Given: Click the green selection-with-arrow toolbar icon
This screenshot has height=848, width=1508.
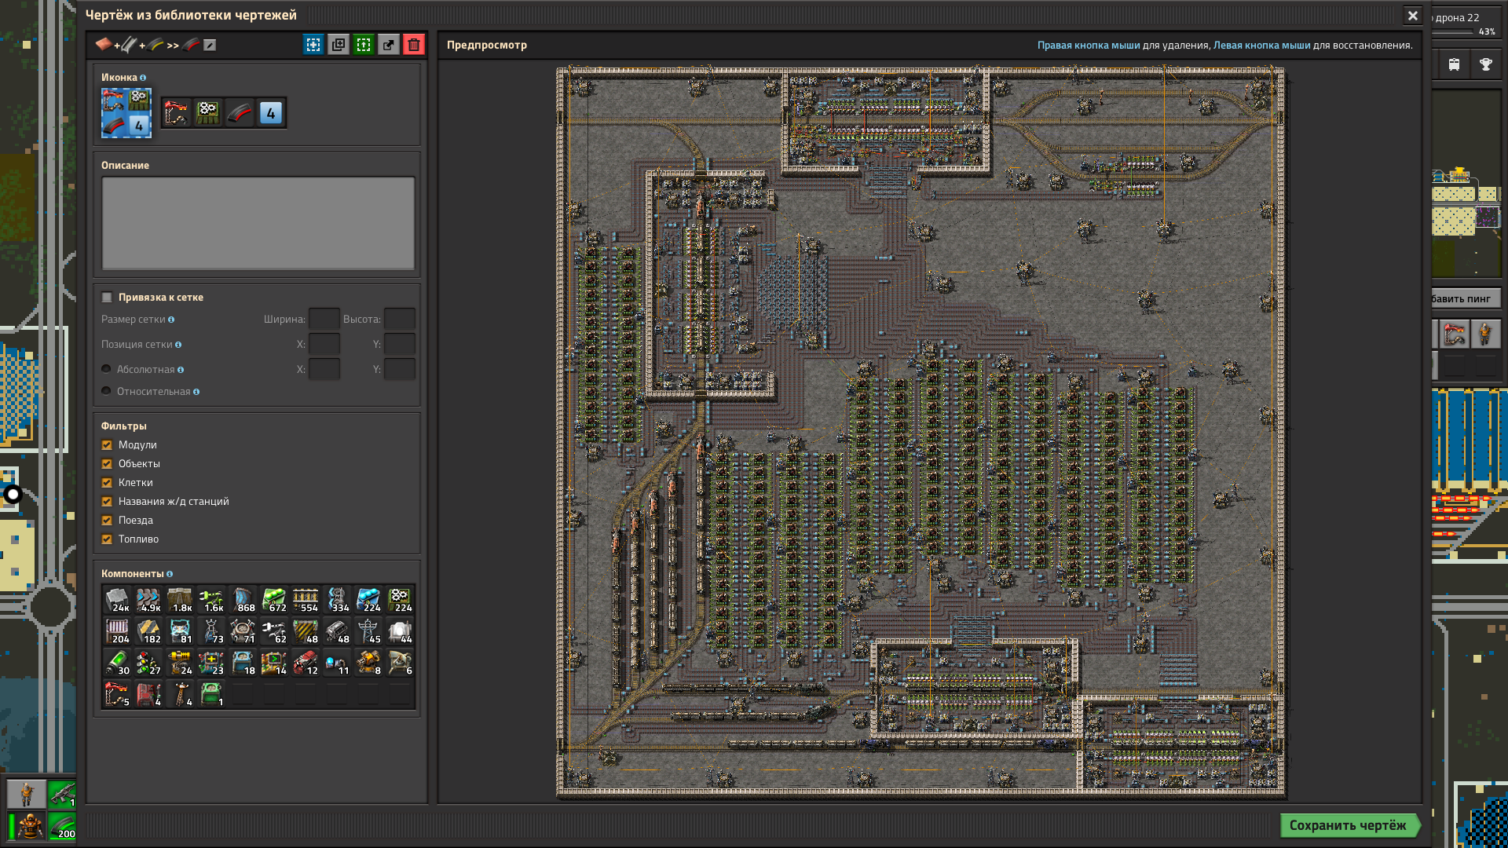Looking at the screenshot, I should pyautogui.click(x=364, y=45).
